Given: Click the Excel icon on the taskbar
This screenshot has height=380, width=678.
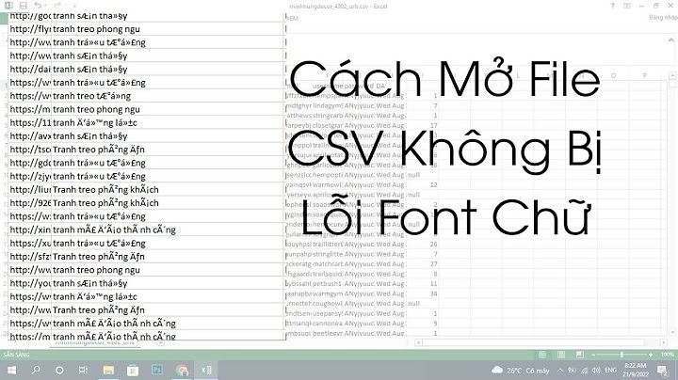Looking at the screenshot, I should tap(206, 370).
